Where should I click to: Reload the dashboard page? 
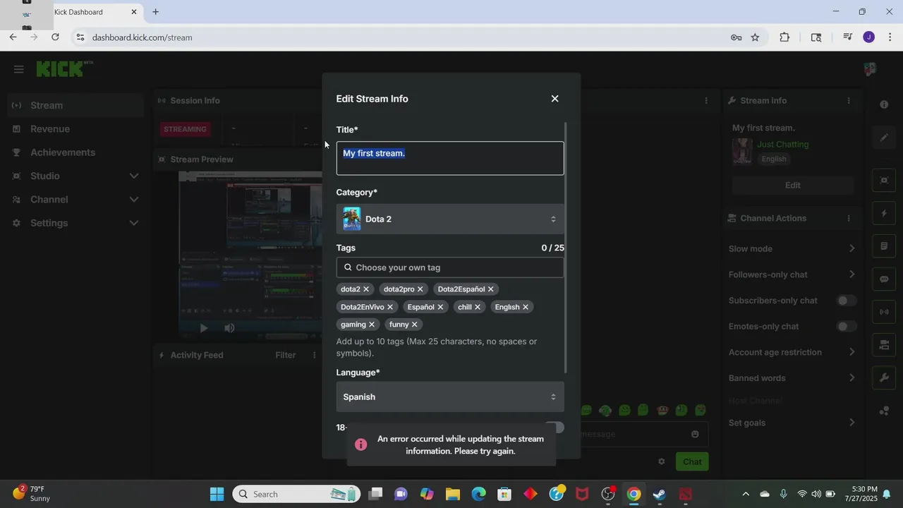[55, 37]
